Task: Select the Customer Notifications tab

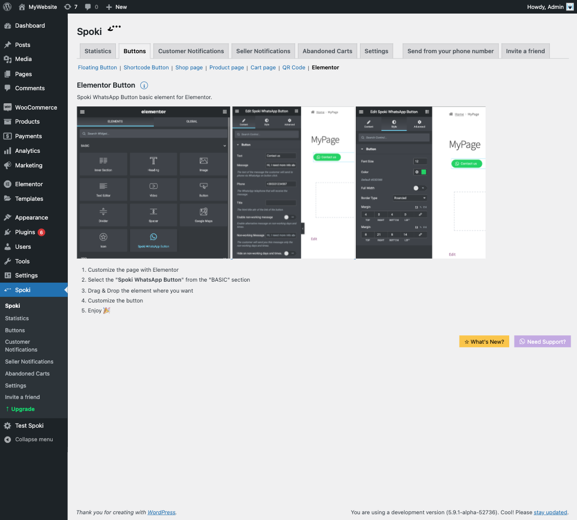Action: coord(191,51)
